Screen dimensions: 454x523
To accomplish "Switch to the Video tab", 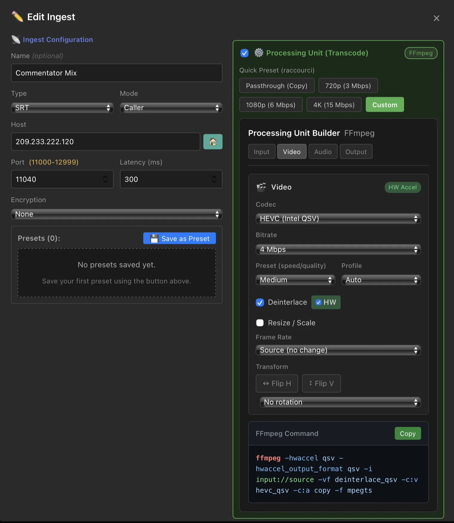I will coord(292,152).
